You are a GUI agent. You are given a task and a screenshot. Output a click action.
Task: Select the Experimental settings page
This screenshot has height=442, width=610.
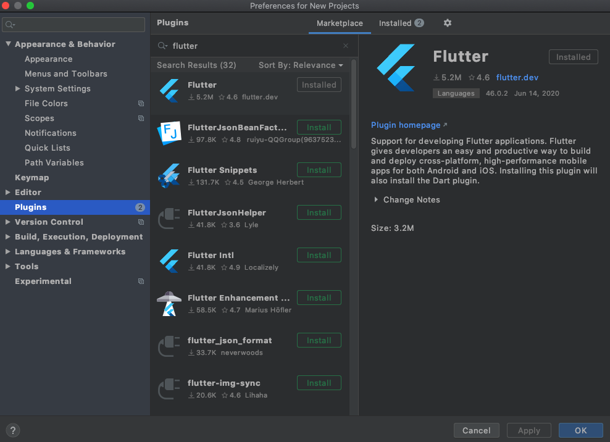point(43,281)
